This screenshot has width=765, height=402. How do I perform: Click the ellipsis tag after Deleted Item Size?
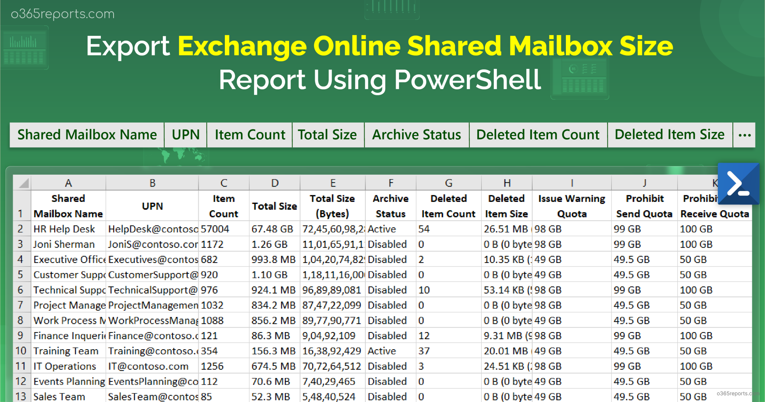coord(744,135)
